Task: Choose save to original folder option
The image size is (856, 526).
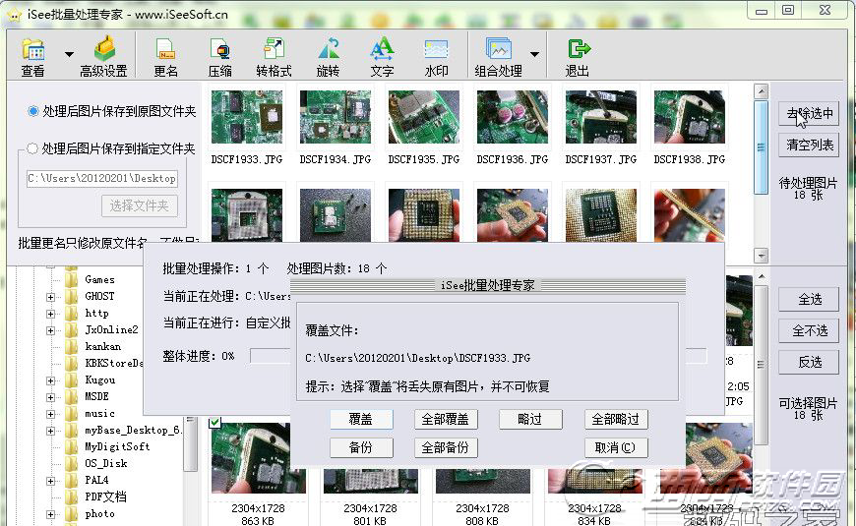Action: pyautogui.click(x=112, y=111)
